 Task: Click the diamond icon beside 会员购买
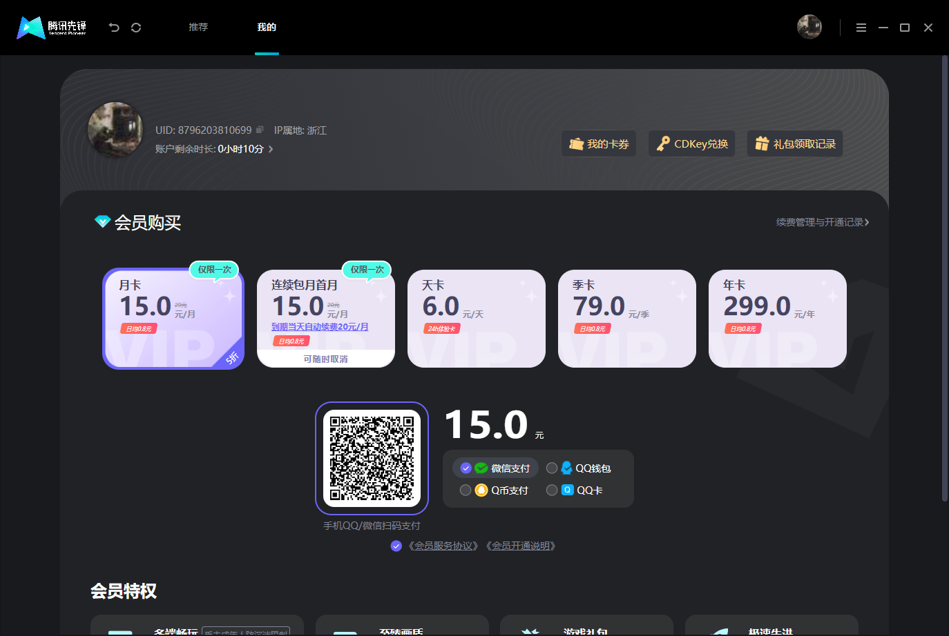pyautogui.click(x=102, y=221)
